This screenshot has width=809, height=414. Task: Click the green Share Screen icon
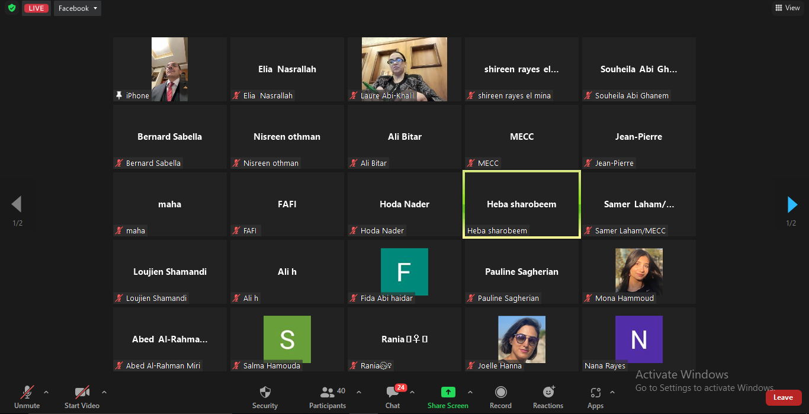point(448,392)
